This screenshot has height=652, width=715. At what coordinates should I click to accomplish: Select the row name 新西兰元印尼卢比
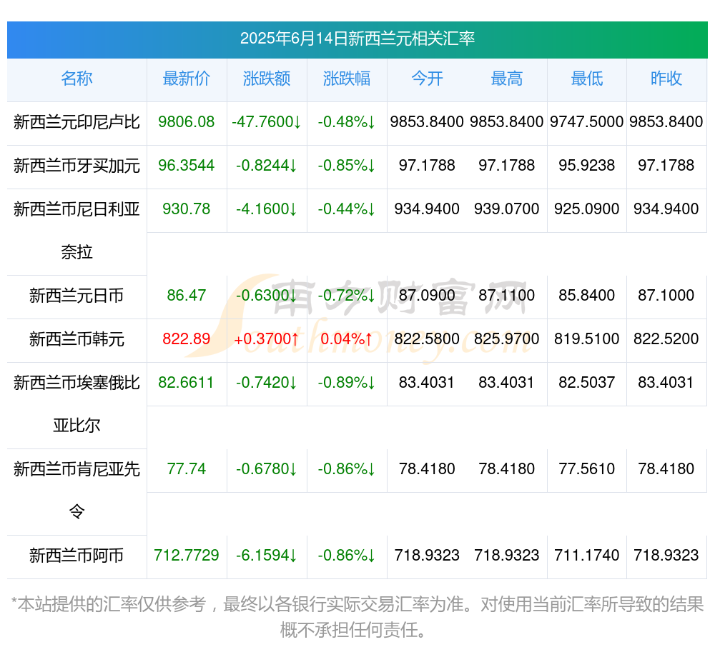(77, 122)
